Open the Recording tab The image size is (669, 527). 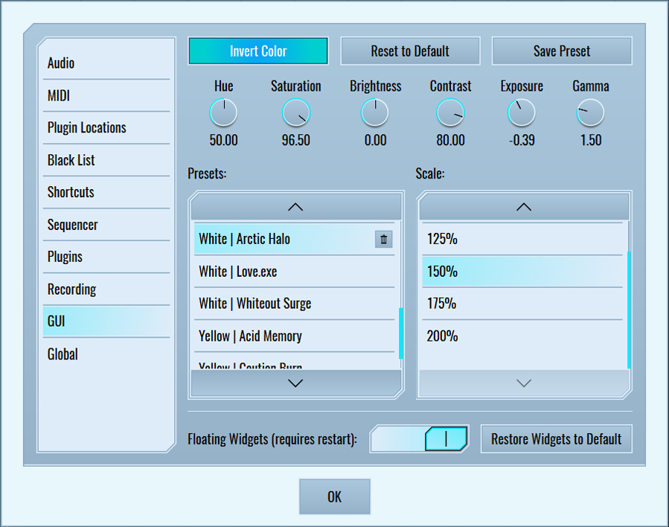click(106, 290)
